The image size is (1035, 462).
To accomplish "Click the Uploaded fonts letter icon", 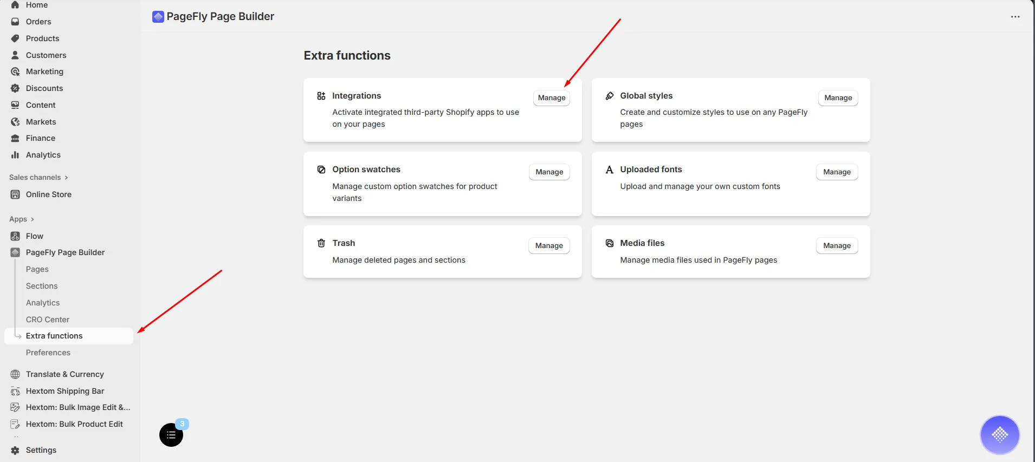I will pyautogui.click(x=610, y=170).
